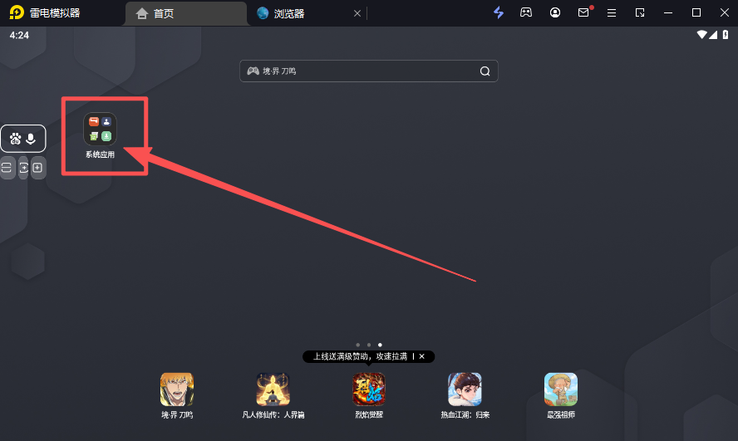
Task: Open the gamepad icon in title bar
Action: [x=526, y=12]
